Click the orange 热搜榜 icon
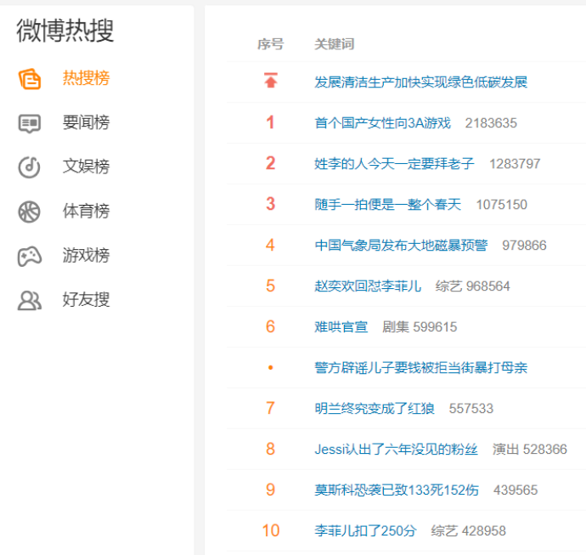 coord(30,78)
